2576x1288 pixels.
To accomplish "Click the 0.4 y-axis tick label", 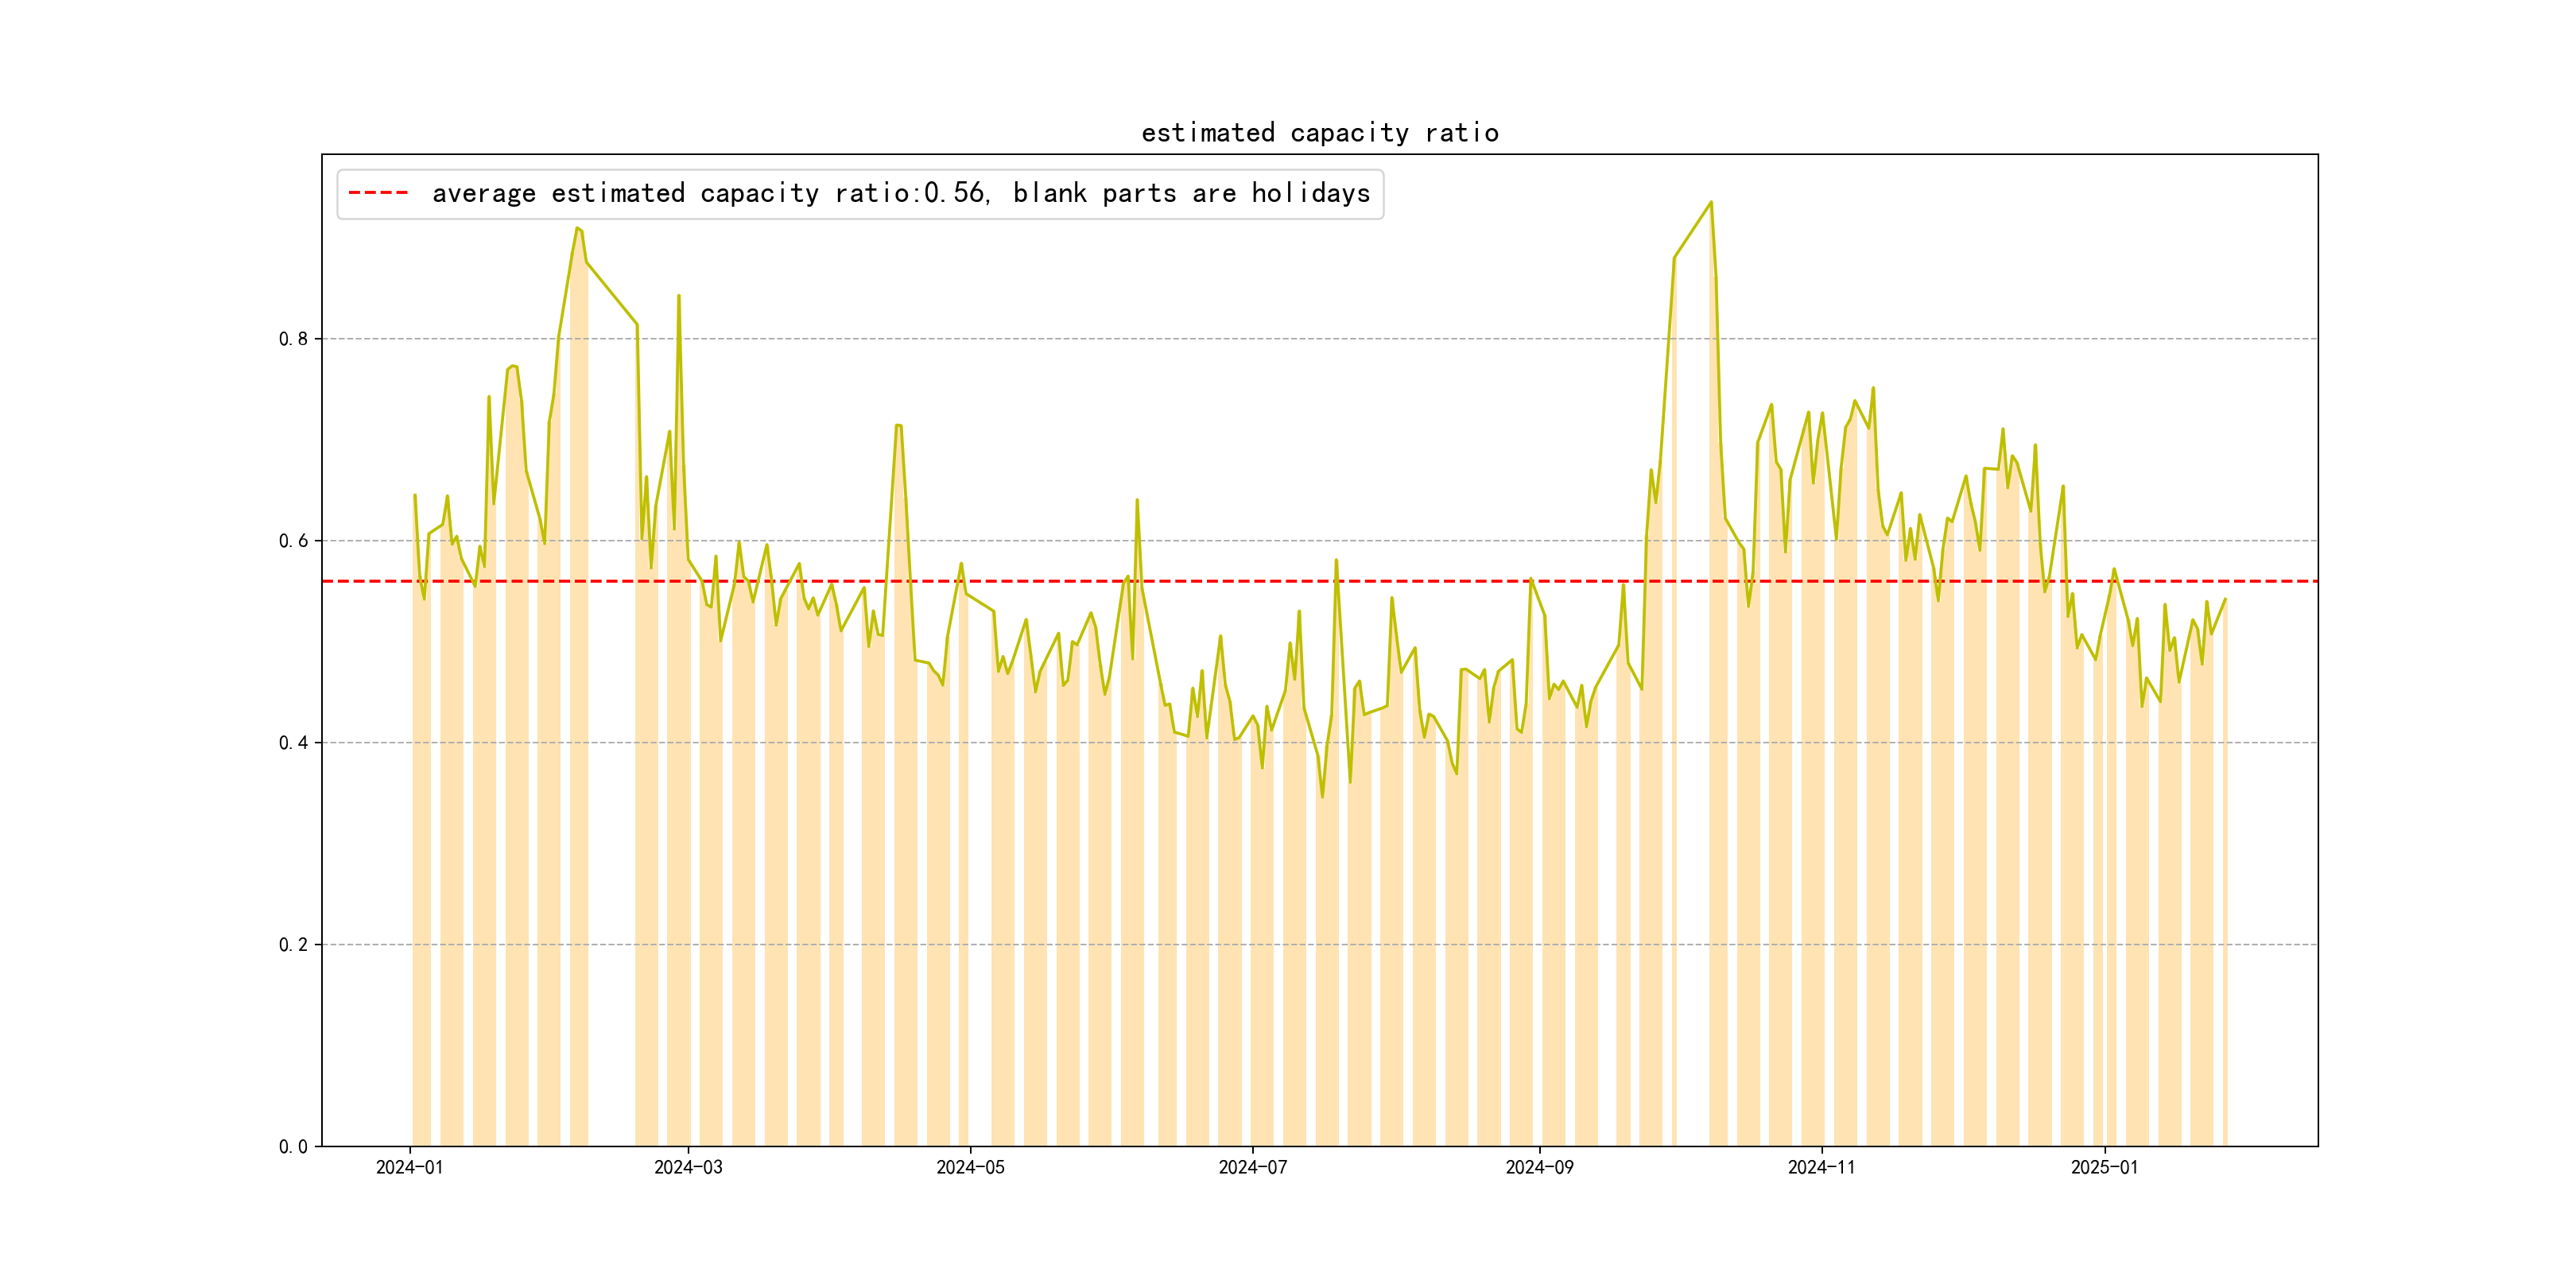I will click(x=293, y=743).
